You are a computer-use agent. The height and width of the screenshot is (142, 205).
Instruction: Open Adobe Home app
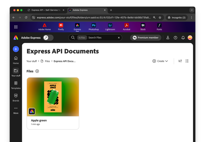pyautogui.click(x=45, y=27)
